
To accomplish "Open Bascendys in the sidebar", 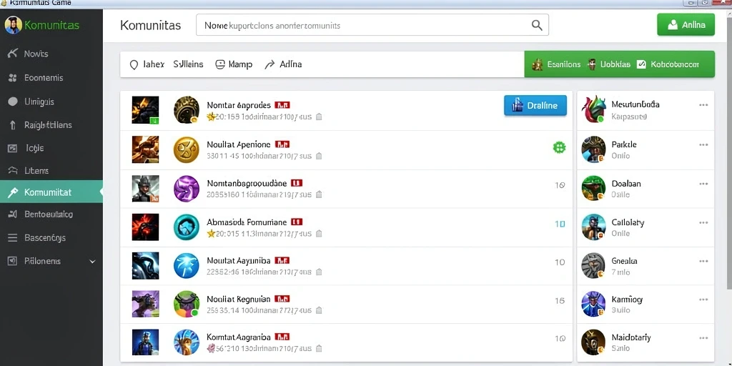I will (x=51, y=237).
